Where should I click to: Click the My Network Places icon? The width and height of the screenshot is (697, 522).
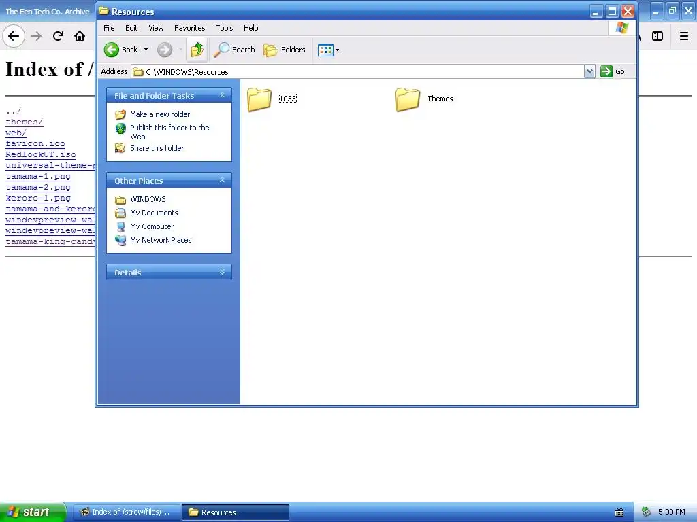click(x=120, y=240)
